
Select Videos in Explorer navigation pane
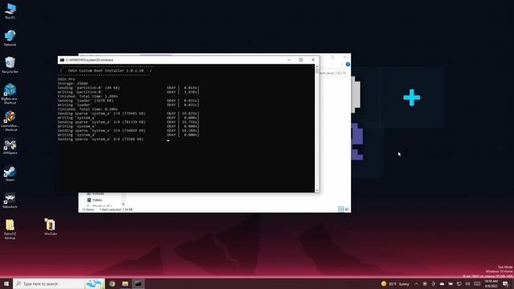pyautogui.click(x=95, y=200)
